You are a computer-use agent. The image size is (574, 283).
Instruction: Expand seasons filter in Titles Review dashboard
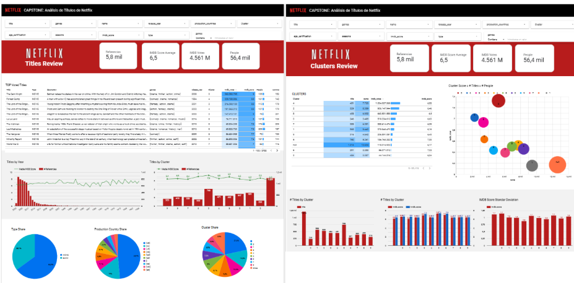point(74,35)
